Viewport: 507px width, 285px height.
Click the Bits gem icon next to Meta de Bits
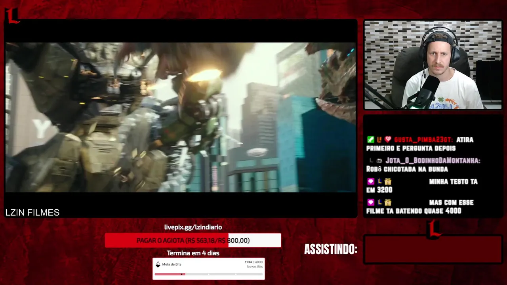pos(158,264)
